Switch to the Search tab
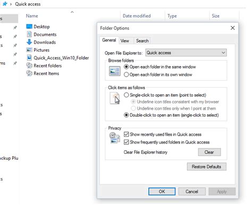The width and height of the screenshot is (252, 205). click(142, 41)
